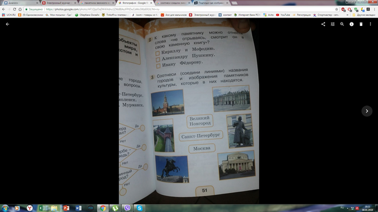This screenshot has height=212, width=378.
Task: Click the black square extension icon
Action: point(368,9)
